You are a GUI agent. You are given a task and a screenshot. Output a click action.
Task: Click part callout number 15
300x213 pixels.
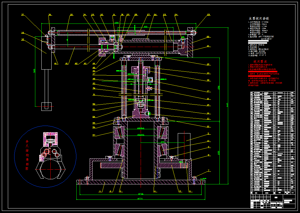pos(208,105)
